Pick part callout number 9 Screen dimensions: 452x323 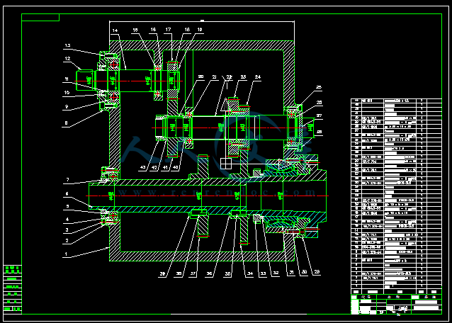click(x=67, y=107)
